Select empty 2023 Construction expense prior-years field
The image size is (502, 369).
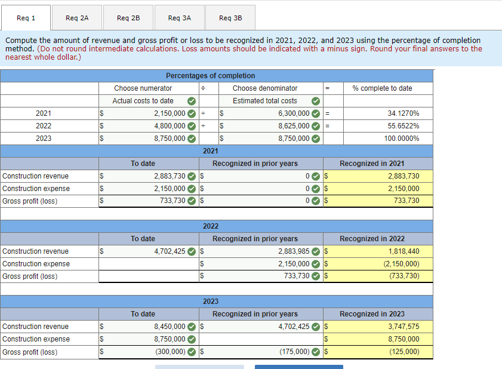[x=261, y=339]
